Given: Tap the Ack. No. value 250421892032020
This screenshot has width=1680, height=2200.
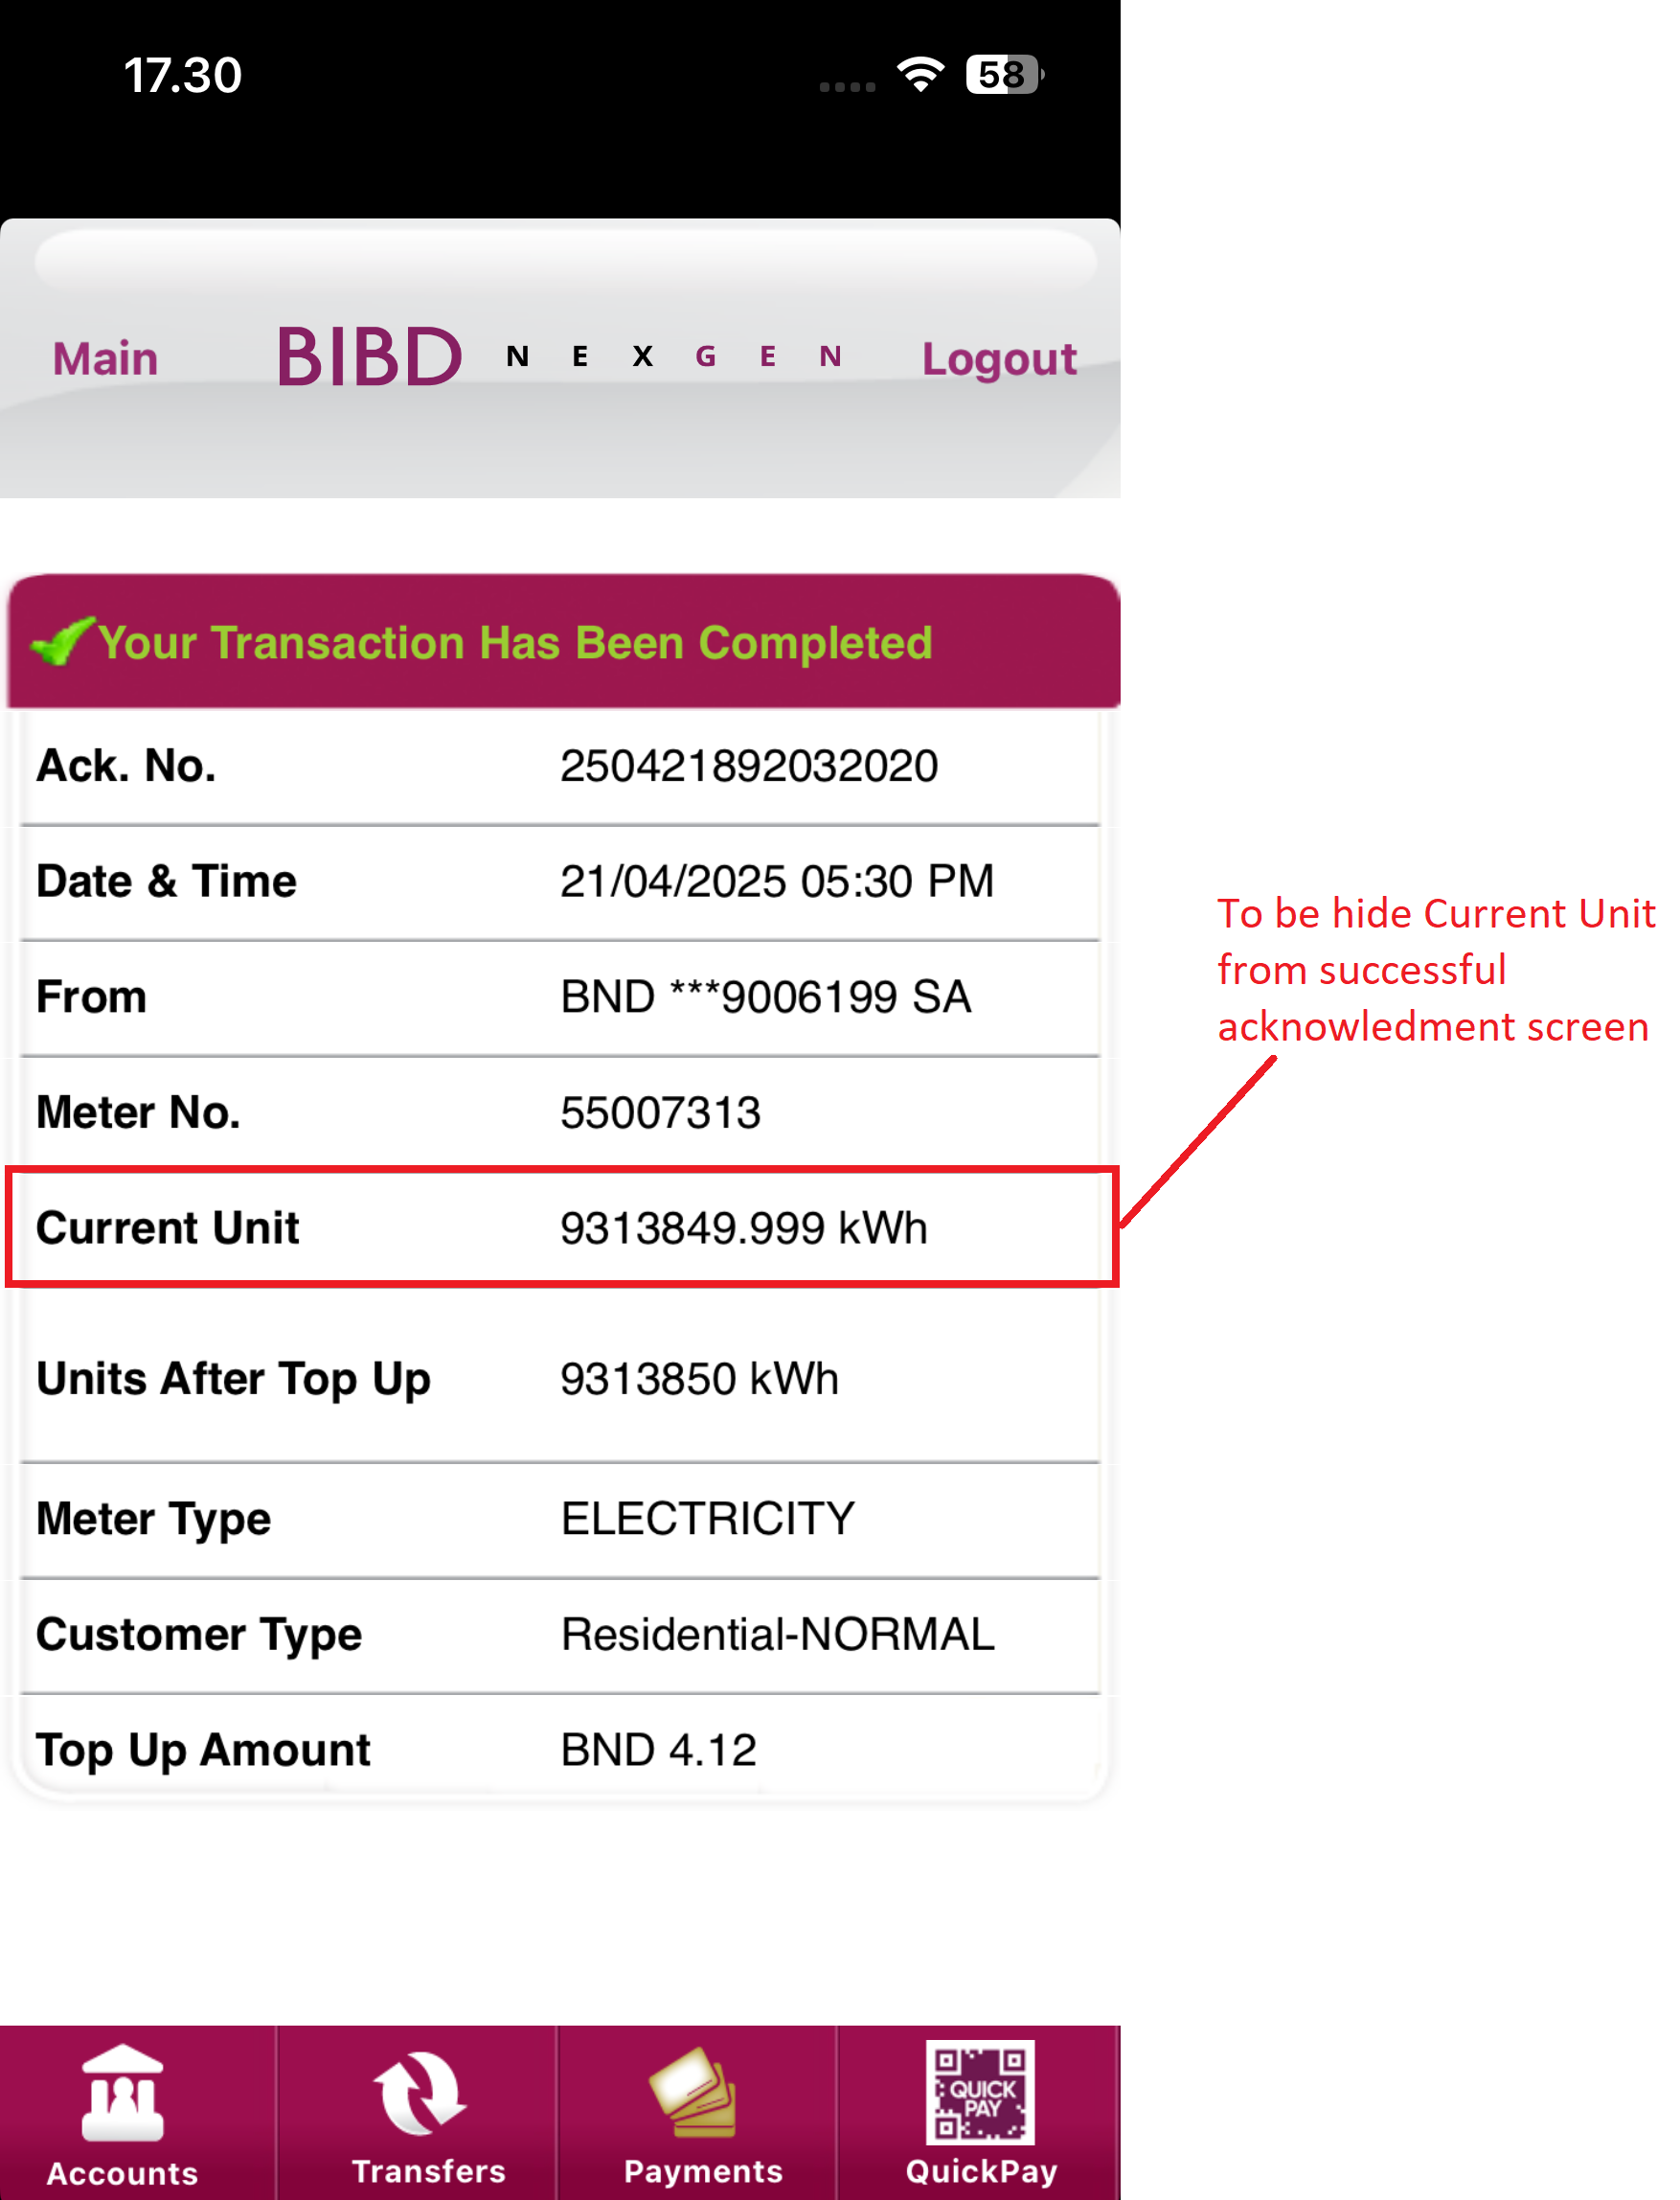Looking at the screenshot, I should pos(749,767).
